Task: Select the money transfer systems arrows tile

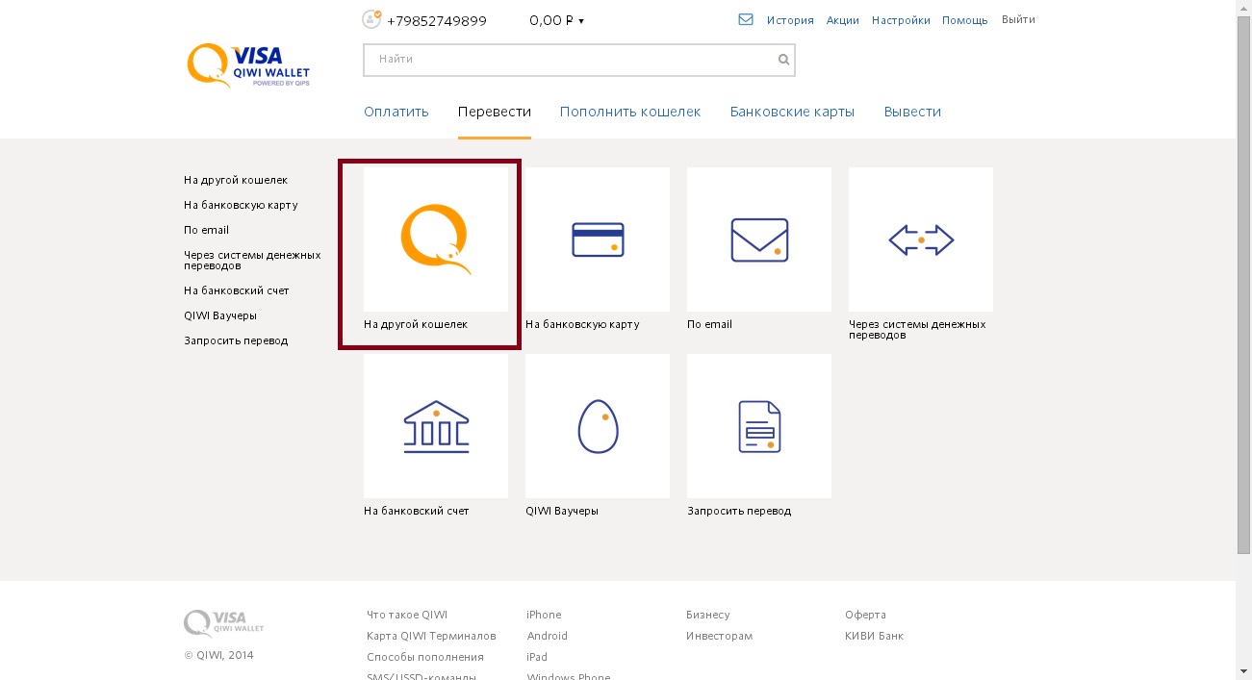Action: click(x=921, y=239)
